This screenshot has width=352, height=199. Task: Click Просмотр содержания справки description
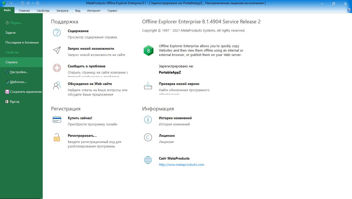(92, 37)
